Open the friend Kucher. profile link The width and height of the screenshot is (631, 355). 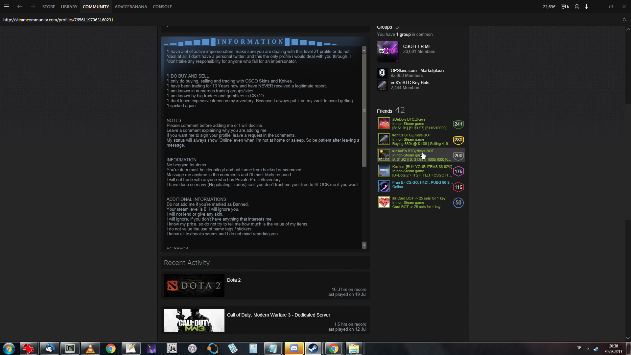(x=422, y=167)
